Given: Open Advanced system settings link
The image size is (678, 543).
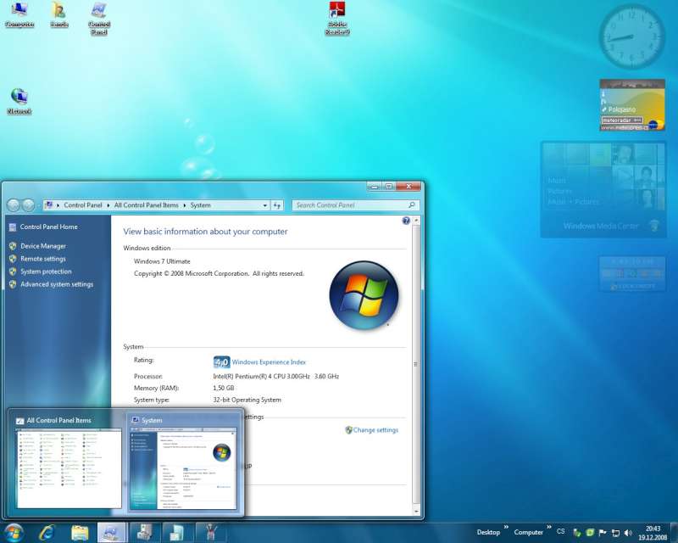Looking at the screenshot, I should coord(57,284).
